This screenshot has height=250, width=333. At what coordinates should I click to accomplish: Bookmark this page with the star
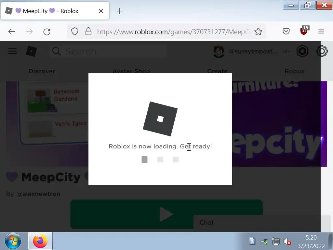tap(258, 32)
